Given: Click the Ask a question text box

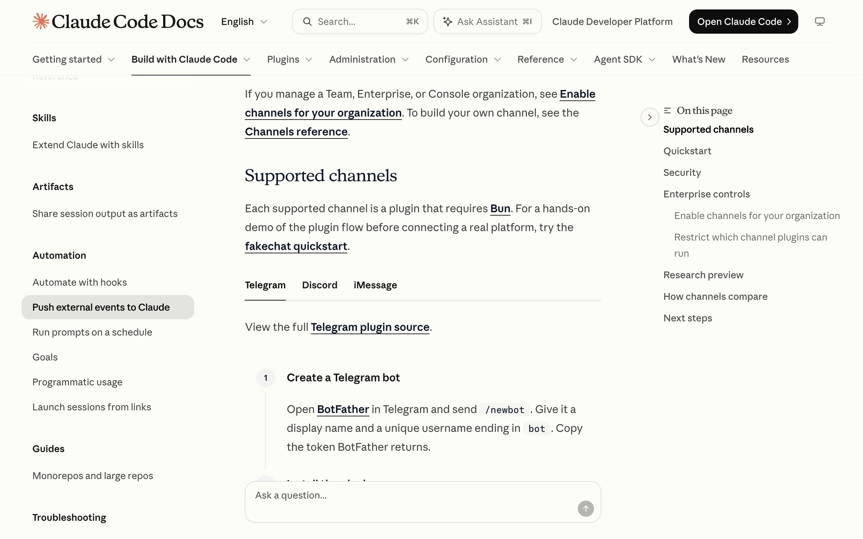Looking at the screenshot, I should pyautogui.click(x=423, y=502).
